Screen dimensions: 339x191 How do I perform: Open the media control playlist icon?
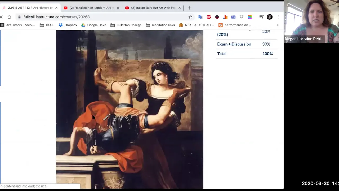pos(261,17)
